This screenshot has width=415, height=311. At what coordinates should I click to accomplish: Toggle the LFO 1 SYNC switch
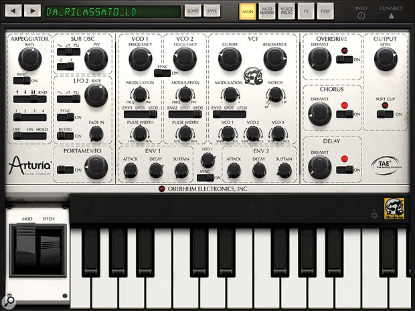[x=205, y=177]
